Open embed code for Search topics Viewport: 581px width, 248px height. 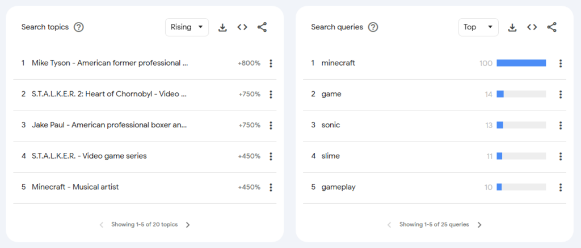[x=242, y=27]
